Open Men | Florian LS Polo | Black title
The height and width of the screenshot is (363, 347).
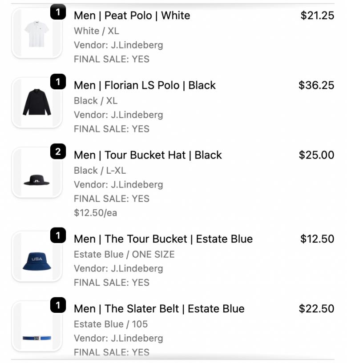(145, 85)
